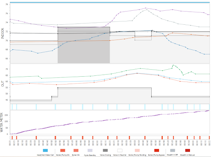The image size is (211, 157).
Task: Click the first red marker on bottom timeline
Action: click(12, 138)
